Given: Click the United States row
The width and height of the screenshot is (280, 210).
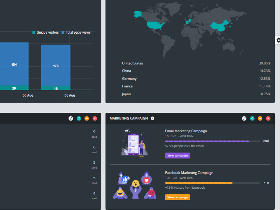Looking at the screenshot, I should point(196,63).
